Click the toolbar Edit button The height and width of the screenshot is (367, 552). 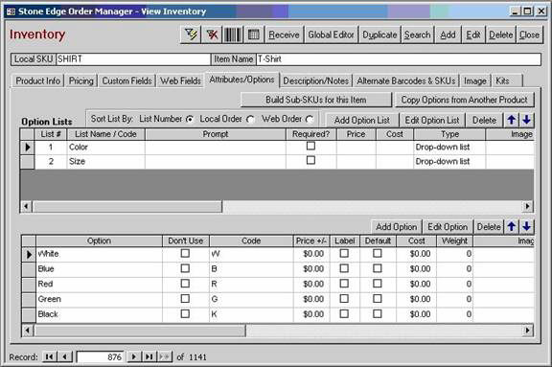473,34
